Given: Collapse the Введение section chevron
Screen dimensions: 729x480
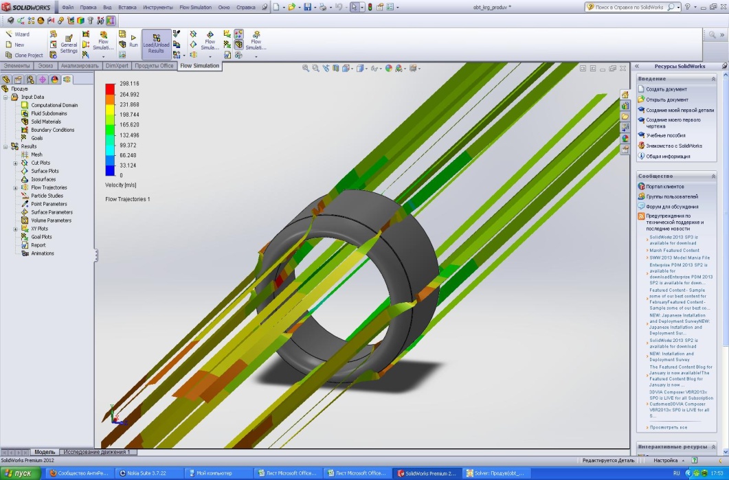Looking at the screenshot, I should coord(713,79).
